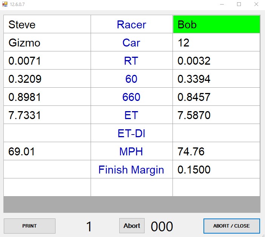Close the window with X

(256, 4)
